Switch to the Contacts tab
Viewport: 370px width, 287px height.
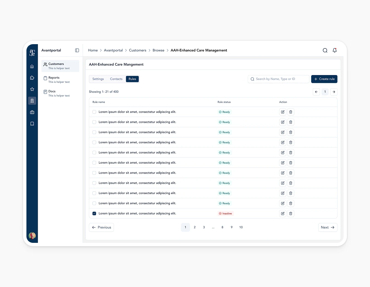pos(116,79)
